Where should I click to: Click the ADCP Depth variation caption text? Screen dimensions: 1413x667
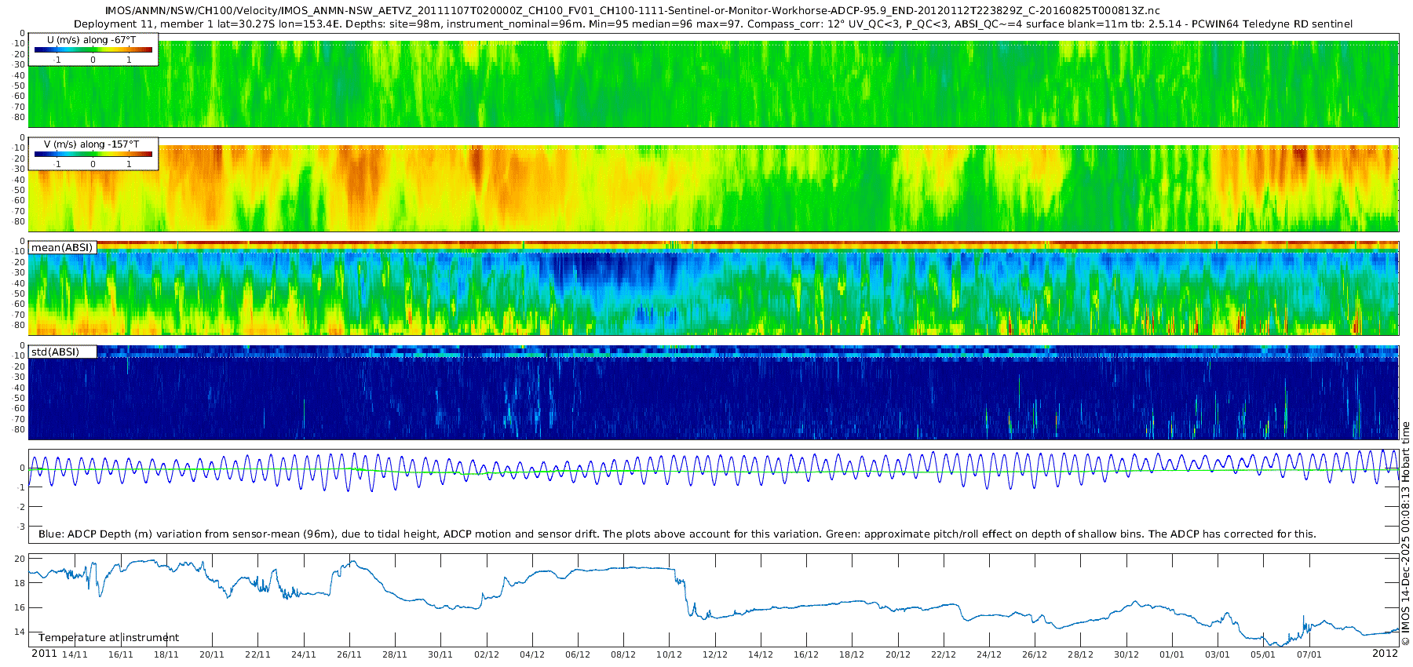[x=677, y=534]
